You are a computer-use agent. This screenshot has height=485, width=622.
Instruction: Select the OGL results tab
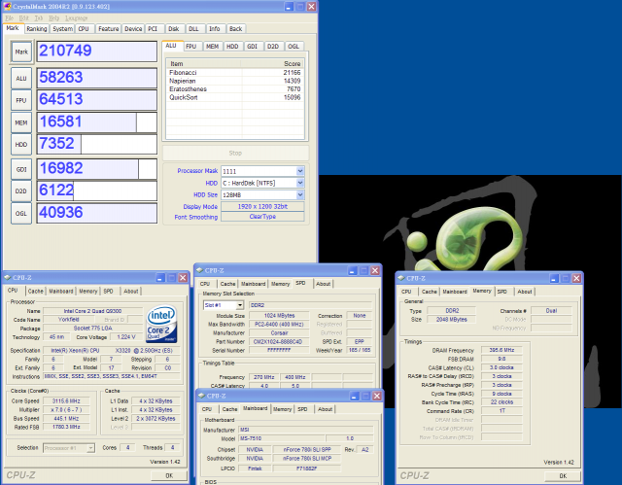click(x=294, y=47)
